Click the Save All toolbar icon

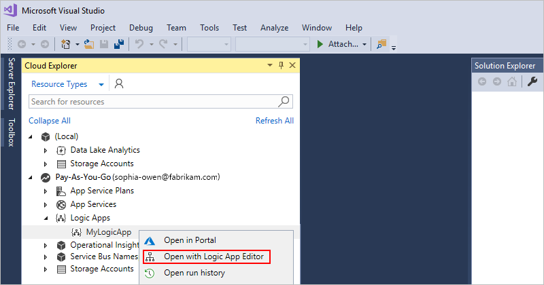pos(119,44)
